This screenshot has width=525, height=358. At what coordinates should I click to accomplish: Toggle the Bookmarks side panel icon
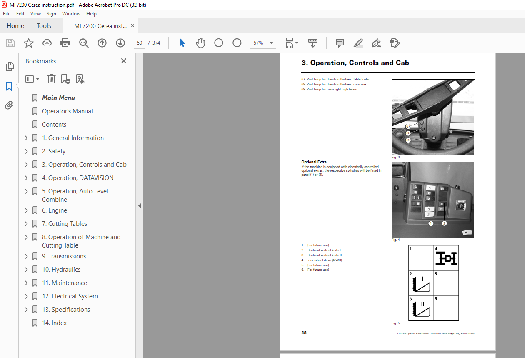click(9, 86)
